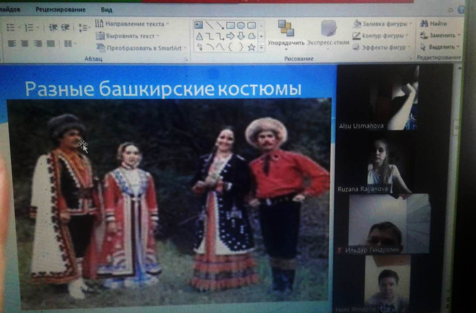Choose the oval shape tool
This screenshot has width=476, height=313.
point(240,25)
